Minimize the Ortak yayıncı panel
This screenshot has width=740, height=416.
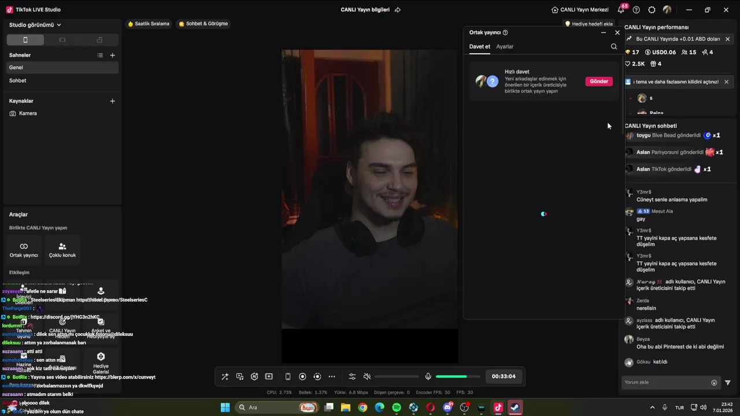pos(604,33)
